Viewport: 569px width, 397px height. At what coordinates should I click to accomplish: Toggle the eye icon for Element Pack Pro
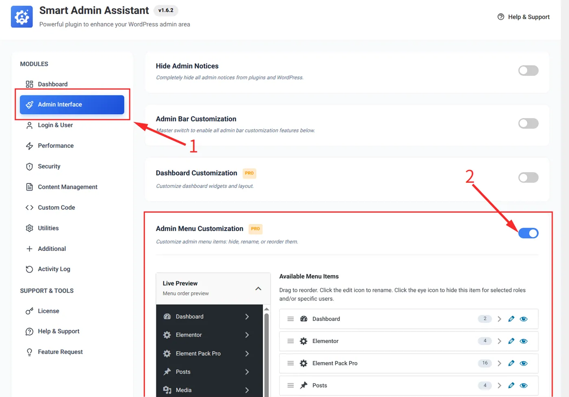[x=523, y=363]
